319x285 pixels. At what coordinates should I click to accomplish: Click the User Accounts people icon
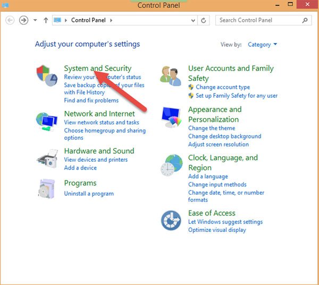coord(171,76)
